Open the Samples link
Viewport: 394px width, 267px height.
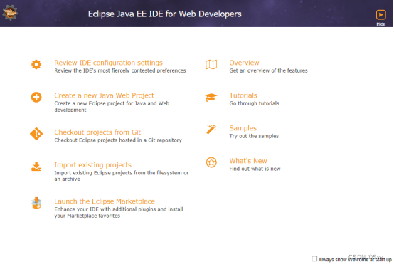(243, 128)
